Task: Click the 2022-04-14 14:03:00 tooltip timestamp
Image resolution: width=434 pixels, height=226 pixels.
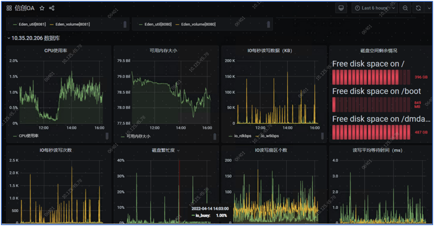Action: coord(210,209)
